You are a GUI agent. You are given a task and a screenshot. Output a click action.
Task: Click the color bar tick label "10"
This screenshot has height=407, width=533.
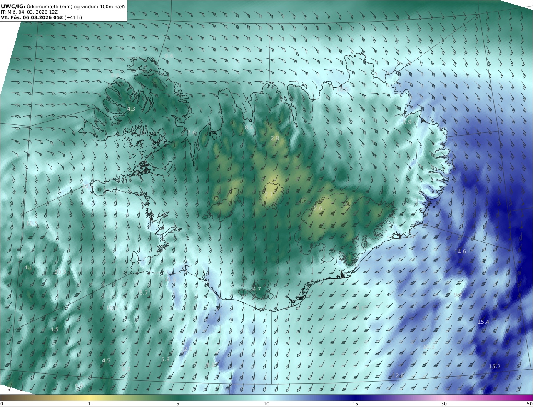[x=266, y=404]
